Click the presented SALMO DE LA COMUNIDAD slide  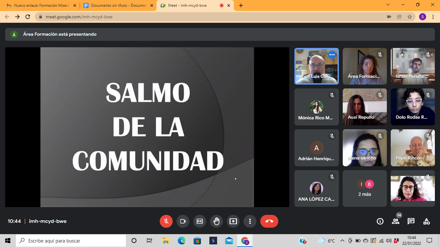coord(147,127)
